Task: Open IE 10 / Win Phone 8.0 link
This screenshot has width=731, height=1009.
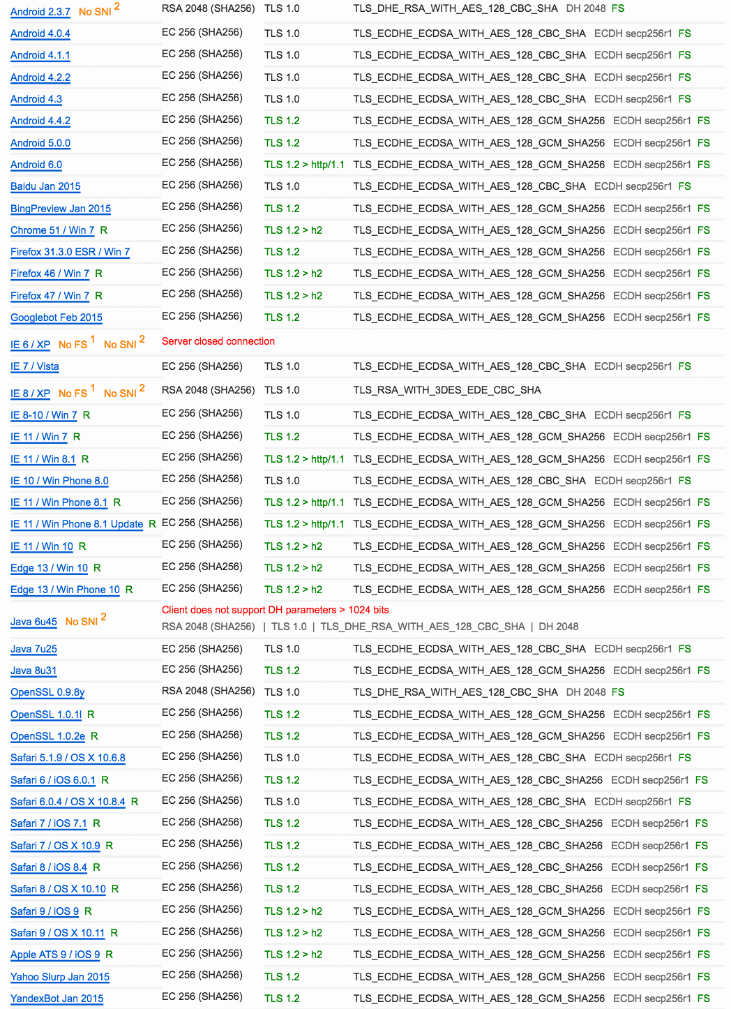Action: pos(60,481)
